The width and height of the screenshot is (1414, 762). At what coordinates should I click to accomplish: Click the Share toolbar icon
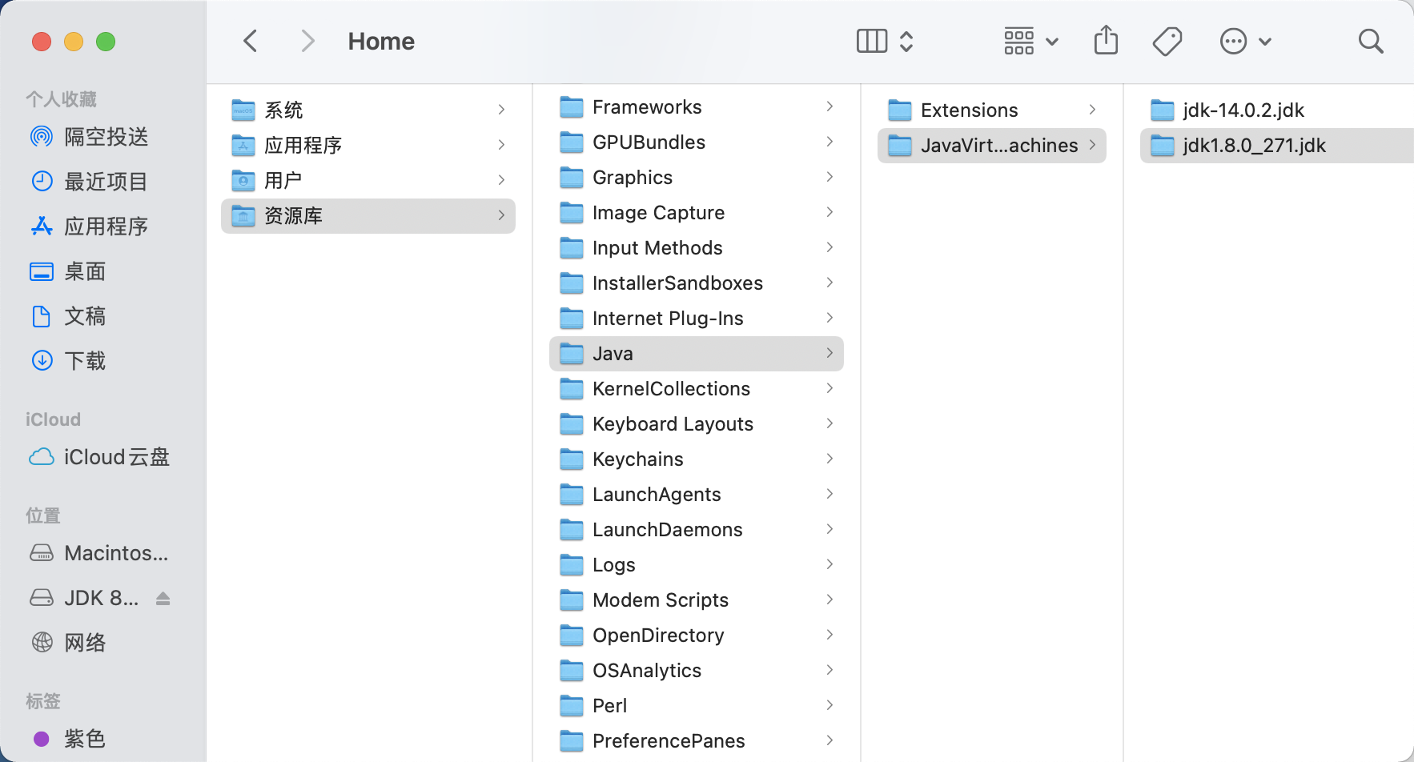tap(1106, 40)
